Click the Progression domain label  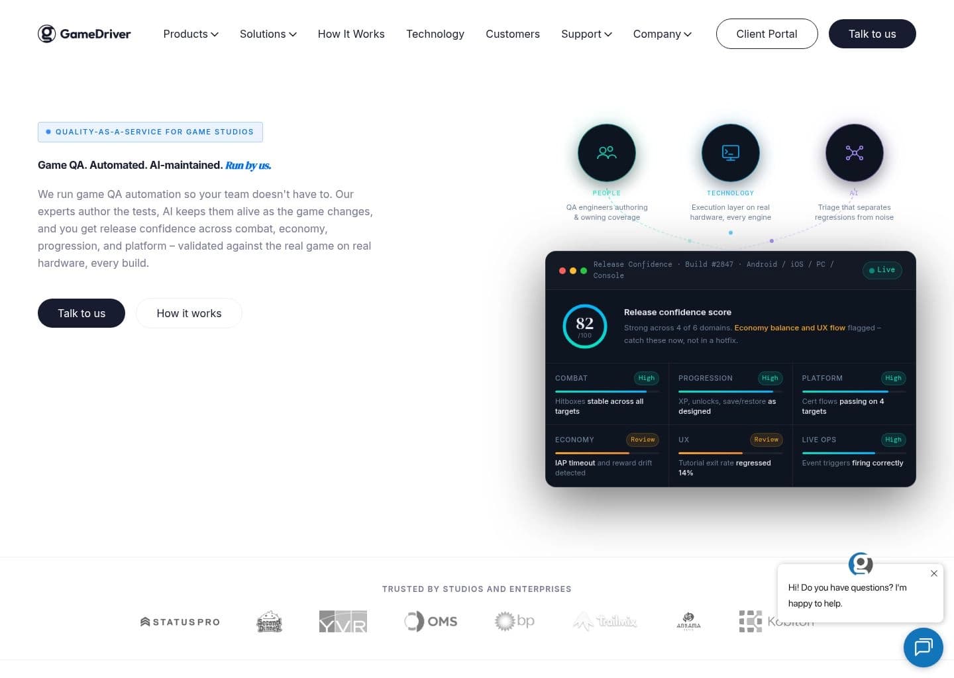tap(706, 378)
